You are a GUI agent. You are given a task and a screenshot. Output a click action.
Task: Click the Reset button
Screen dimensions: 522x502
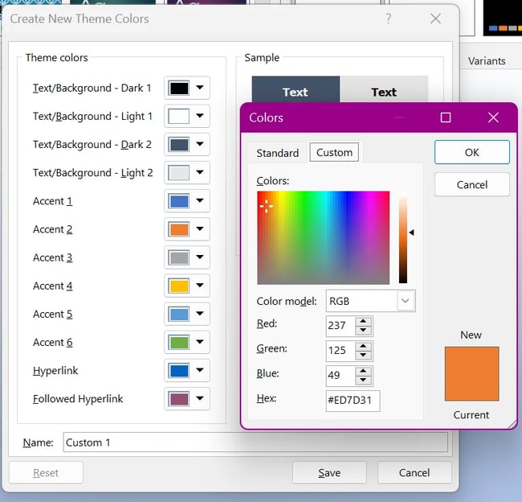[46, 473]
